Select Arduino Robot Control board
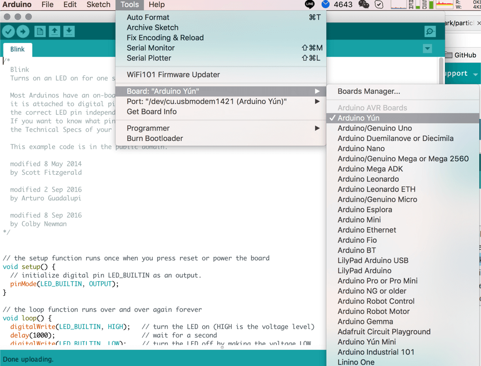The width and height of the screenshot is (481, 366). point(403,301)
